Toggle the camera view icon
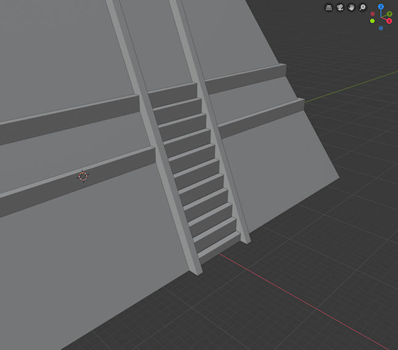This screenshot has height=350, width=398. 340,8
